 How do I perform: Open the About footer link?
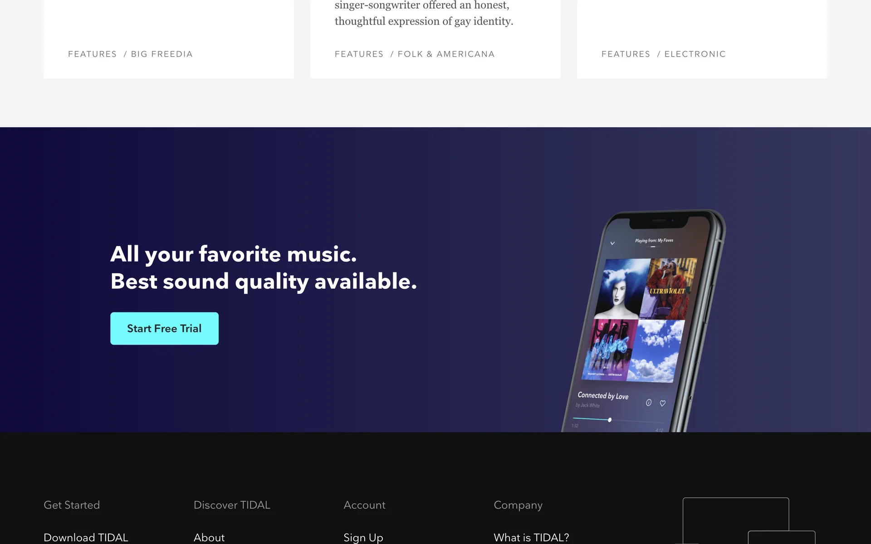click(209, 537)
